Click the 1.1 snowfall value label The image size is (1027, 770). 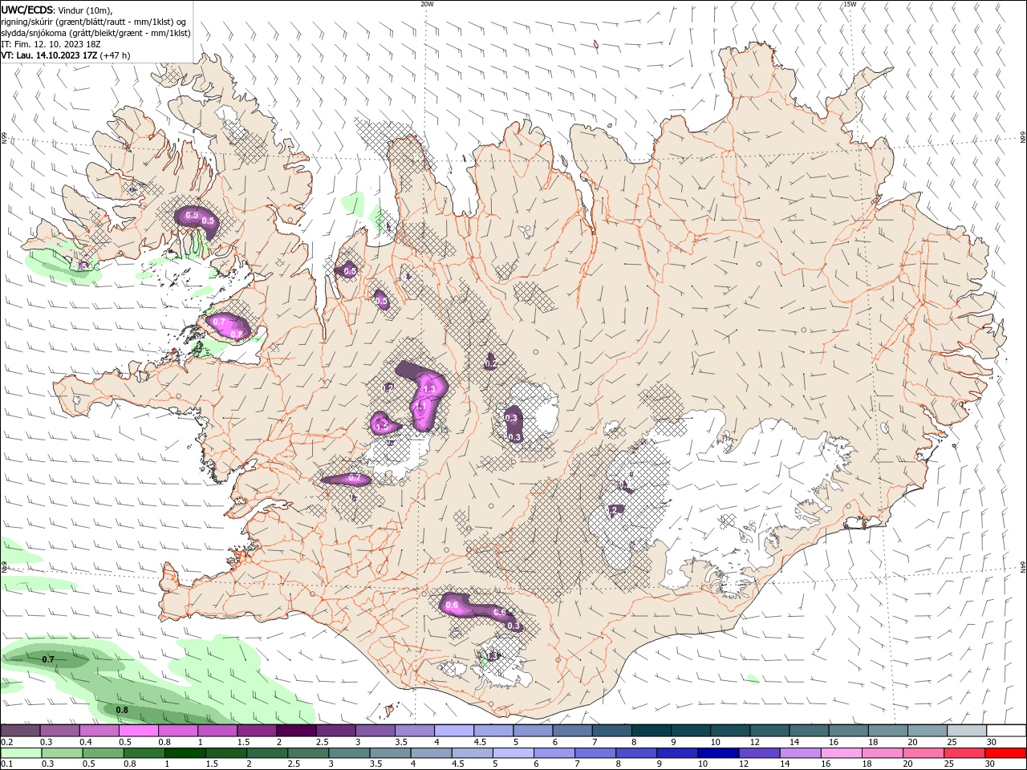coord(420,407)
